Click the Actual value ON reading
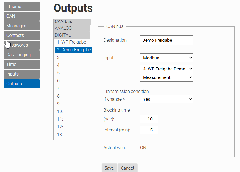 click(143, 148)
